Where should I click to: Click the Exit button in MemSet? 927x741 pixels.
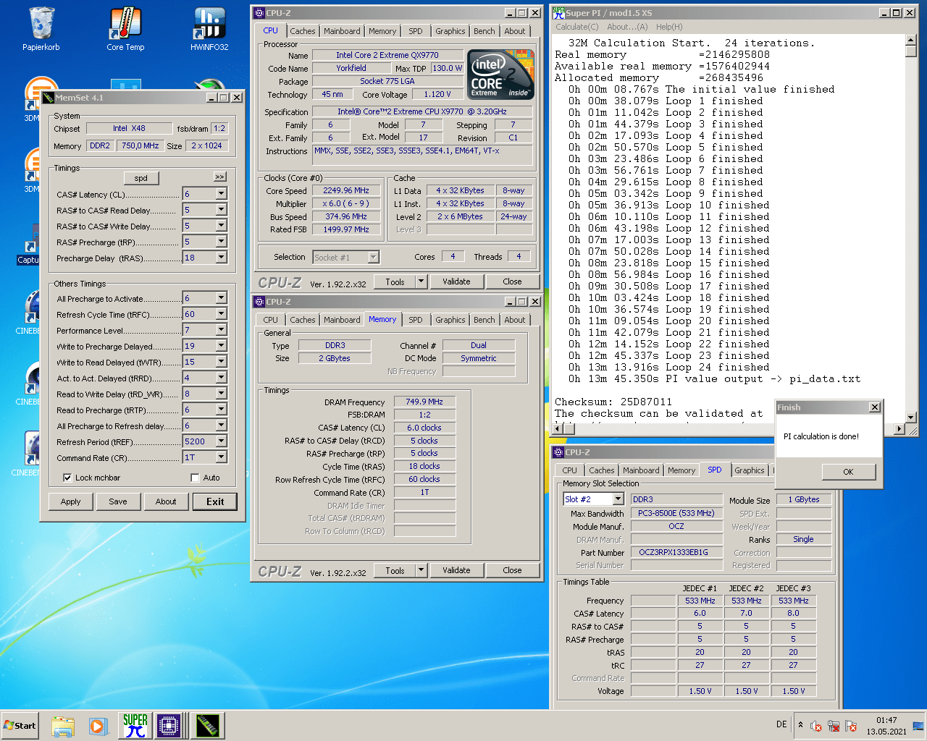click(x=215, y=501)
